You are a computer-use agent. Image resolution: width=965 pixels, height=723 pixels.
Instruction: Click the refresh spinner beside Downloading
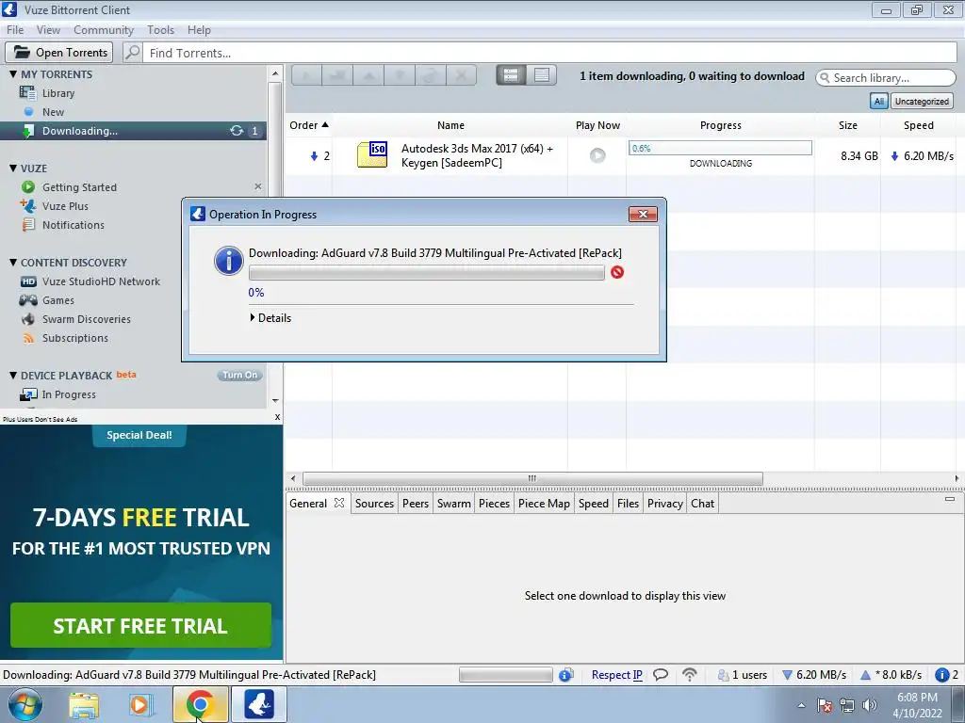tap(237, 130)
